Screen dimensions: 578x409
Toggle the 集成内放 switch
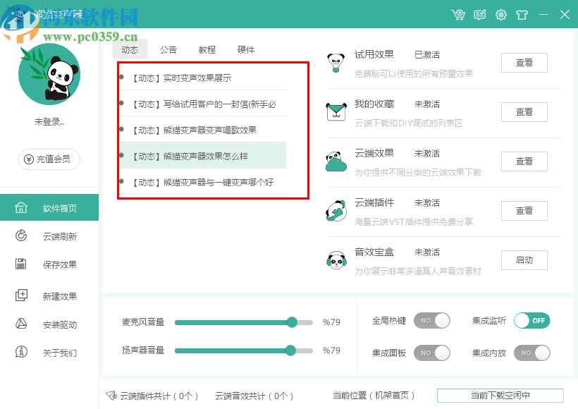coord(531,353)
